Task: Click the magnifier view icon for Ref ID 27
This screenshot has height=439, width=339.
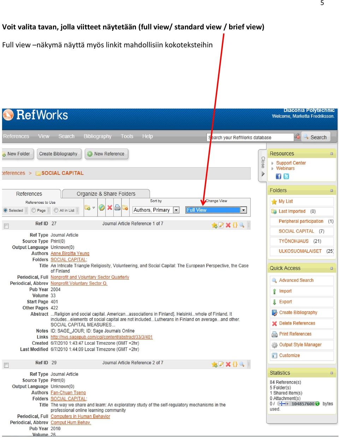Action: click(x=242, y=225)
